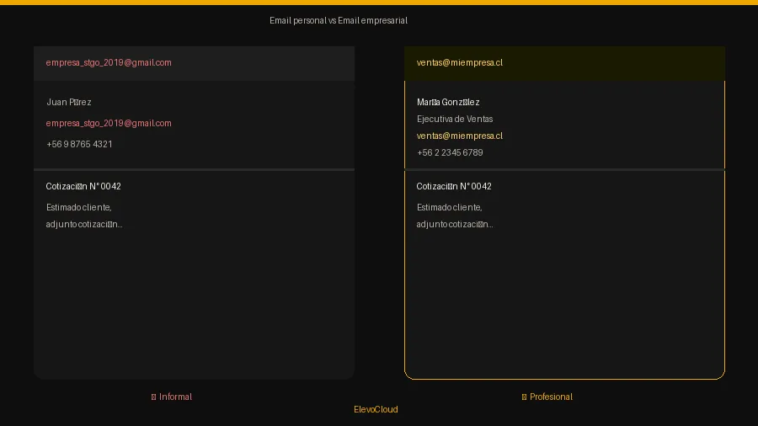
Task: Click "Estimado cliente," in the right card
Action: pos(450,208)
